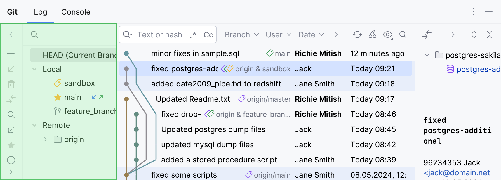Click the Update selected branch arrow icon
The width and height of the screenshot is (501, 180).
[11, 69]
